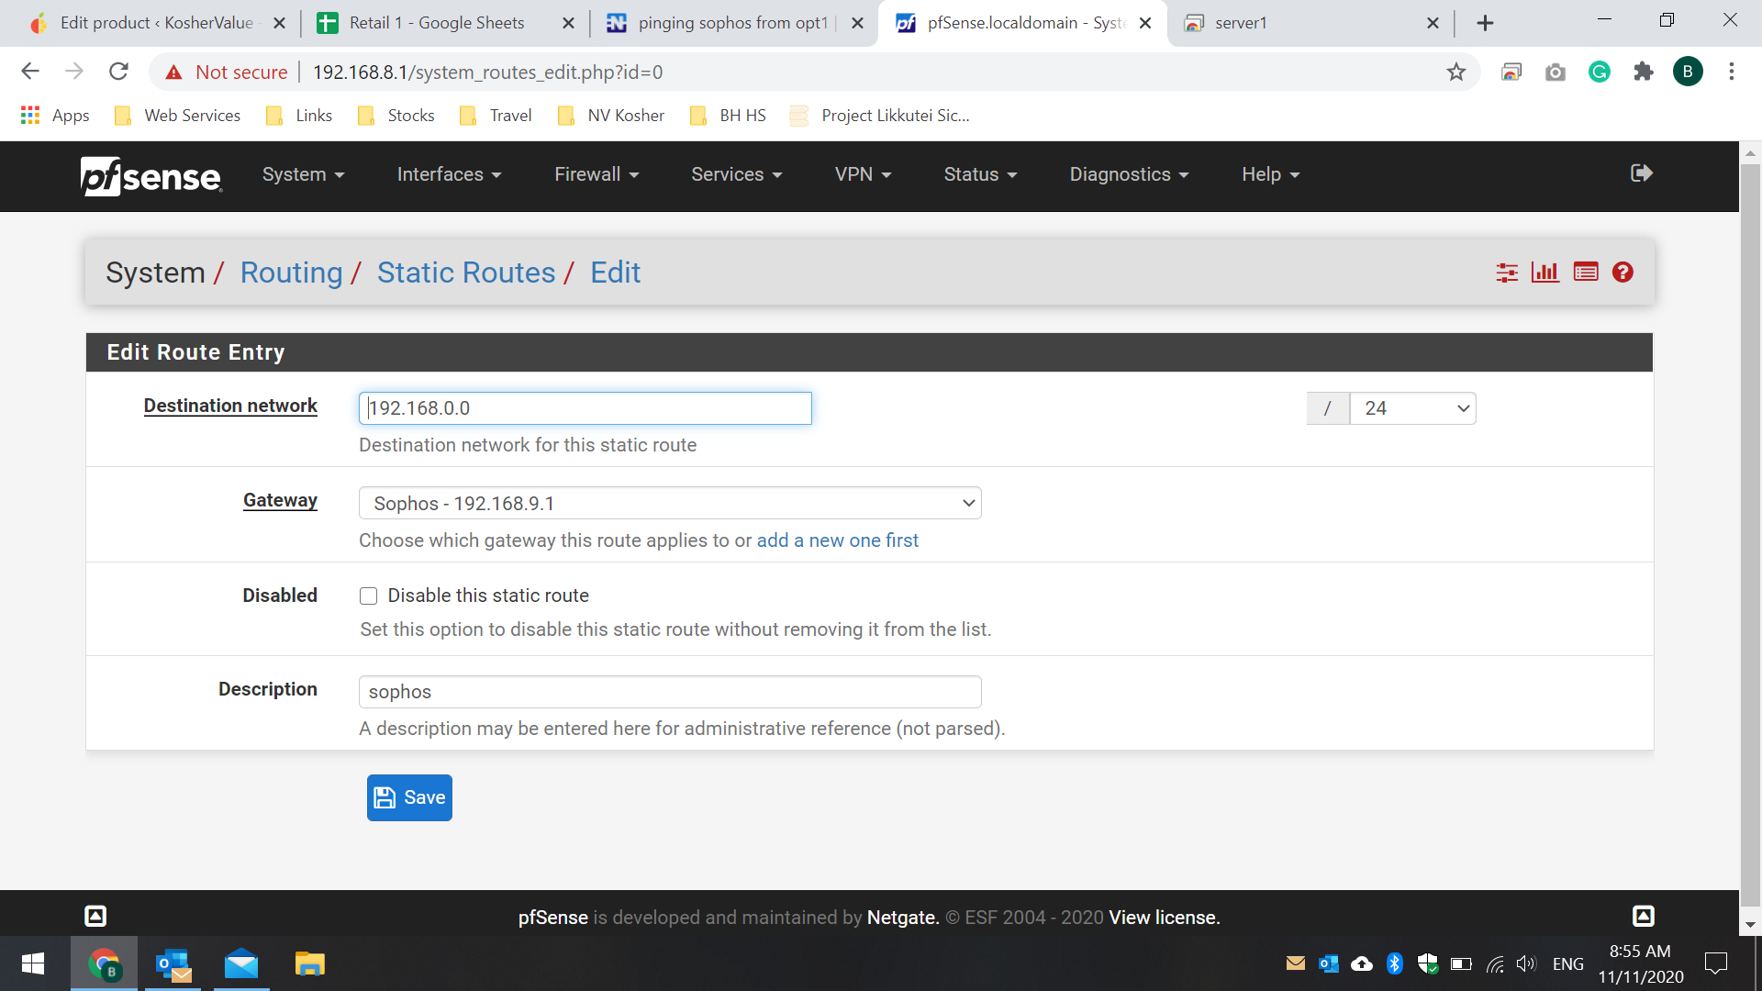Bookmark this page with star icon
The height and width of the screenshot is (991, 1762).
1456,72
